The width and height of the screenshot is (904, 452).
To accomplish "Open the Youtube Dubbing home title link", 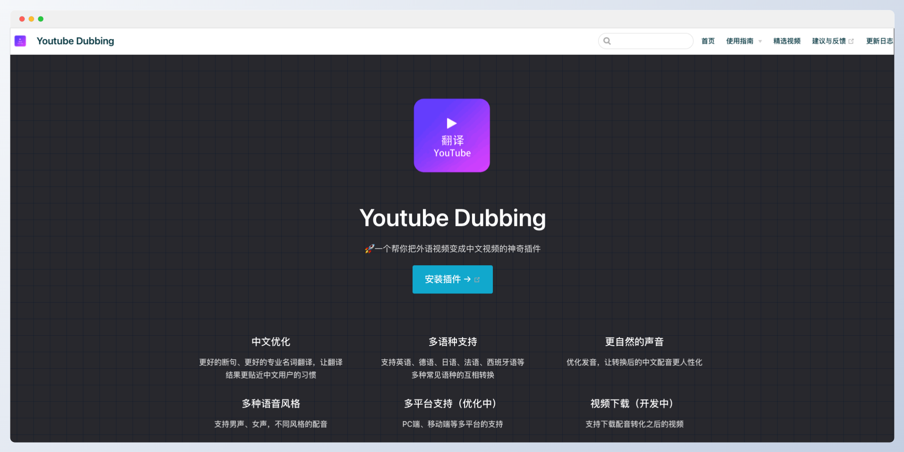I will 75,41.
